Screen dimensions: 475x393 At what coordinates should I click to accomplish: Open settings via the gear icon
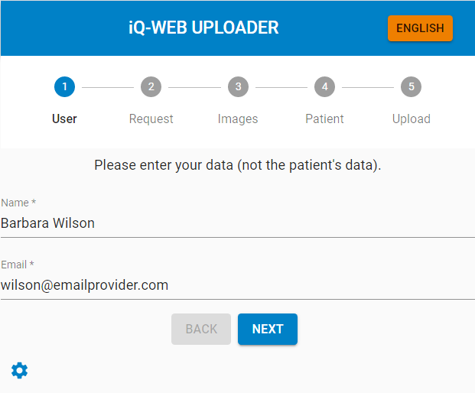19,371
